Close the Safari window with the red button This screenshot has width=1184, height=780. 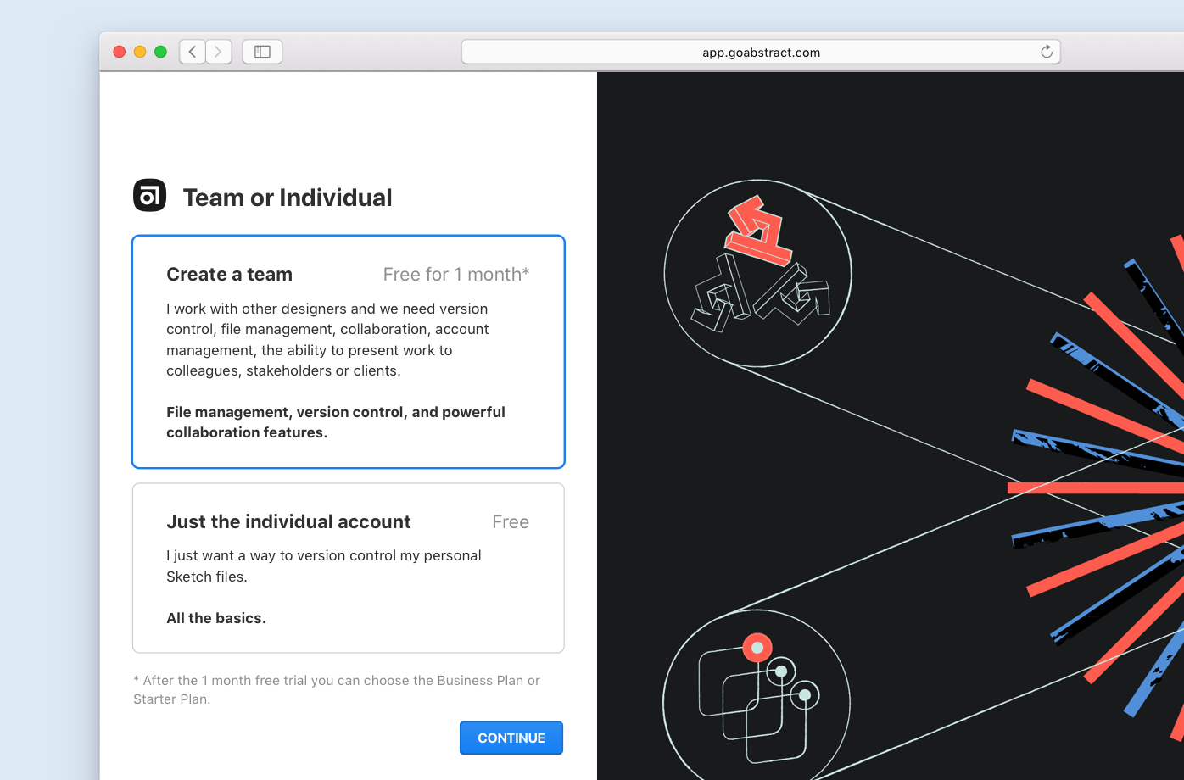pos(120,52)
